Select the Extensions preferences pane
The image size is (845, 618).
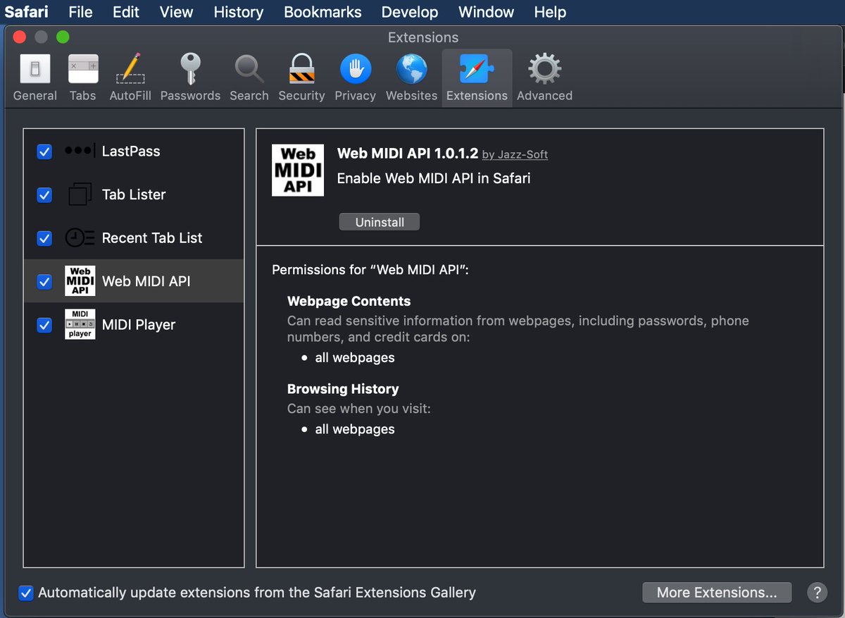pyautogui.click(x=477, y=78)
